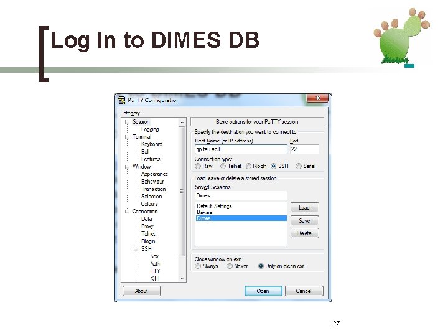
Task: Click the Saved Sessions name field
Action: click(x=241, y=196)
